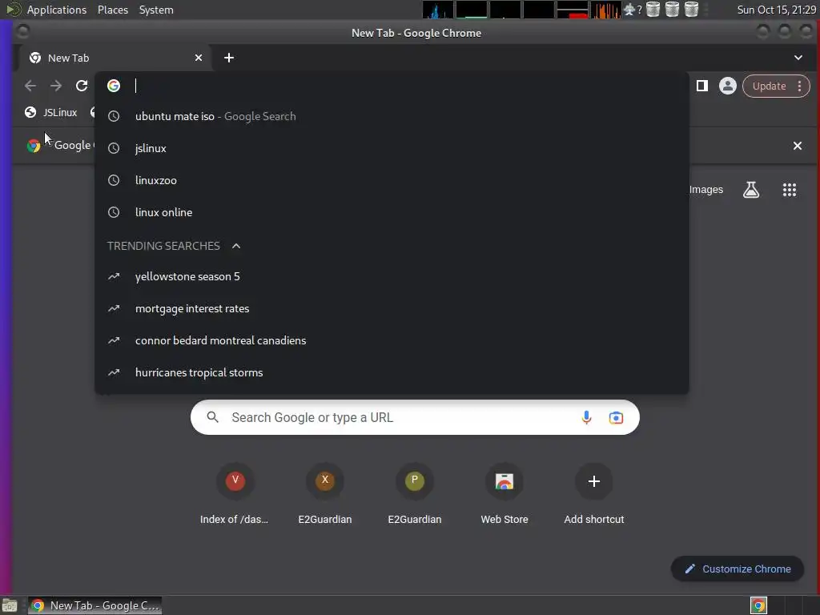Select the New Tab tab
The height and width of the screenshot is (615, 820).
(x=115, y=58)
